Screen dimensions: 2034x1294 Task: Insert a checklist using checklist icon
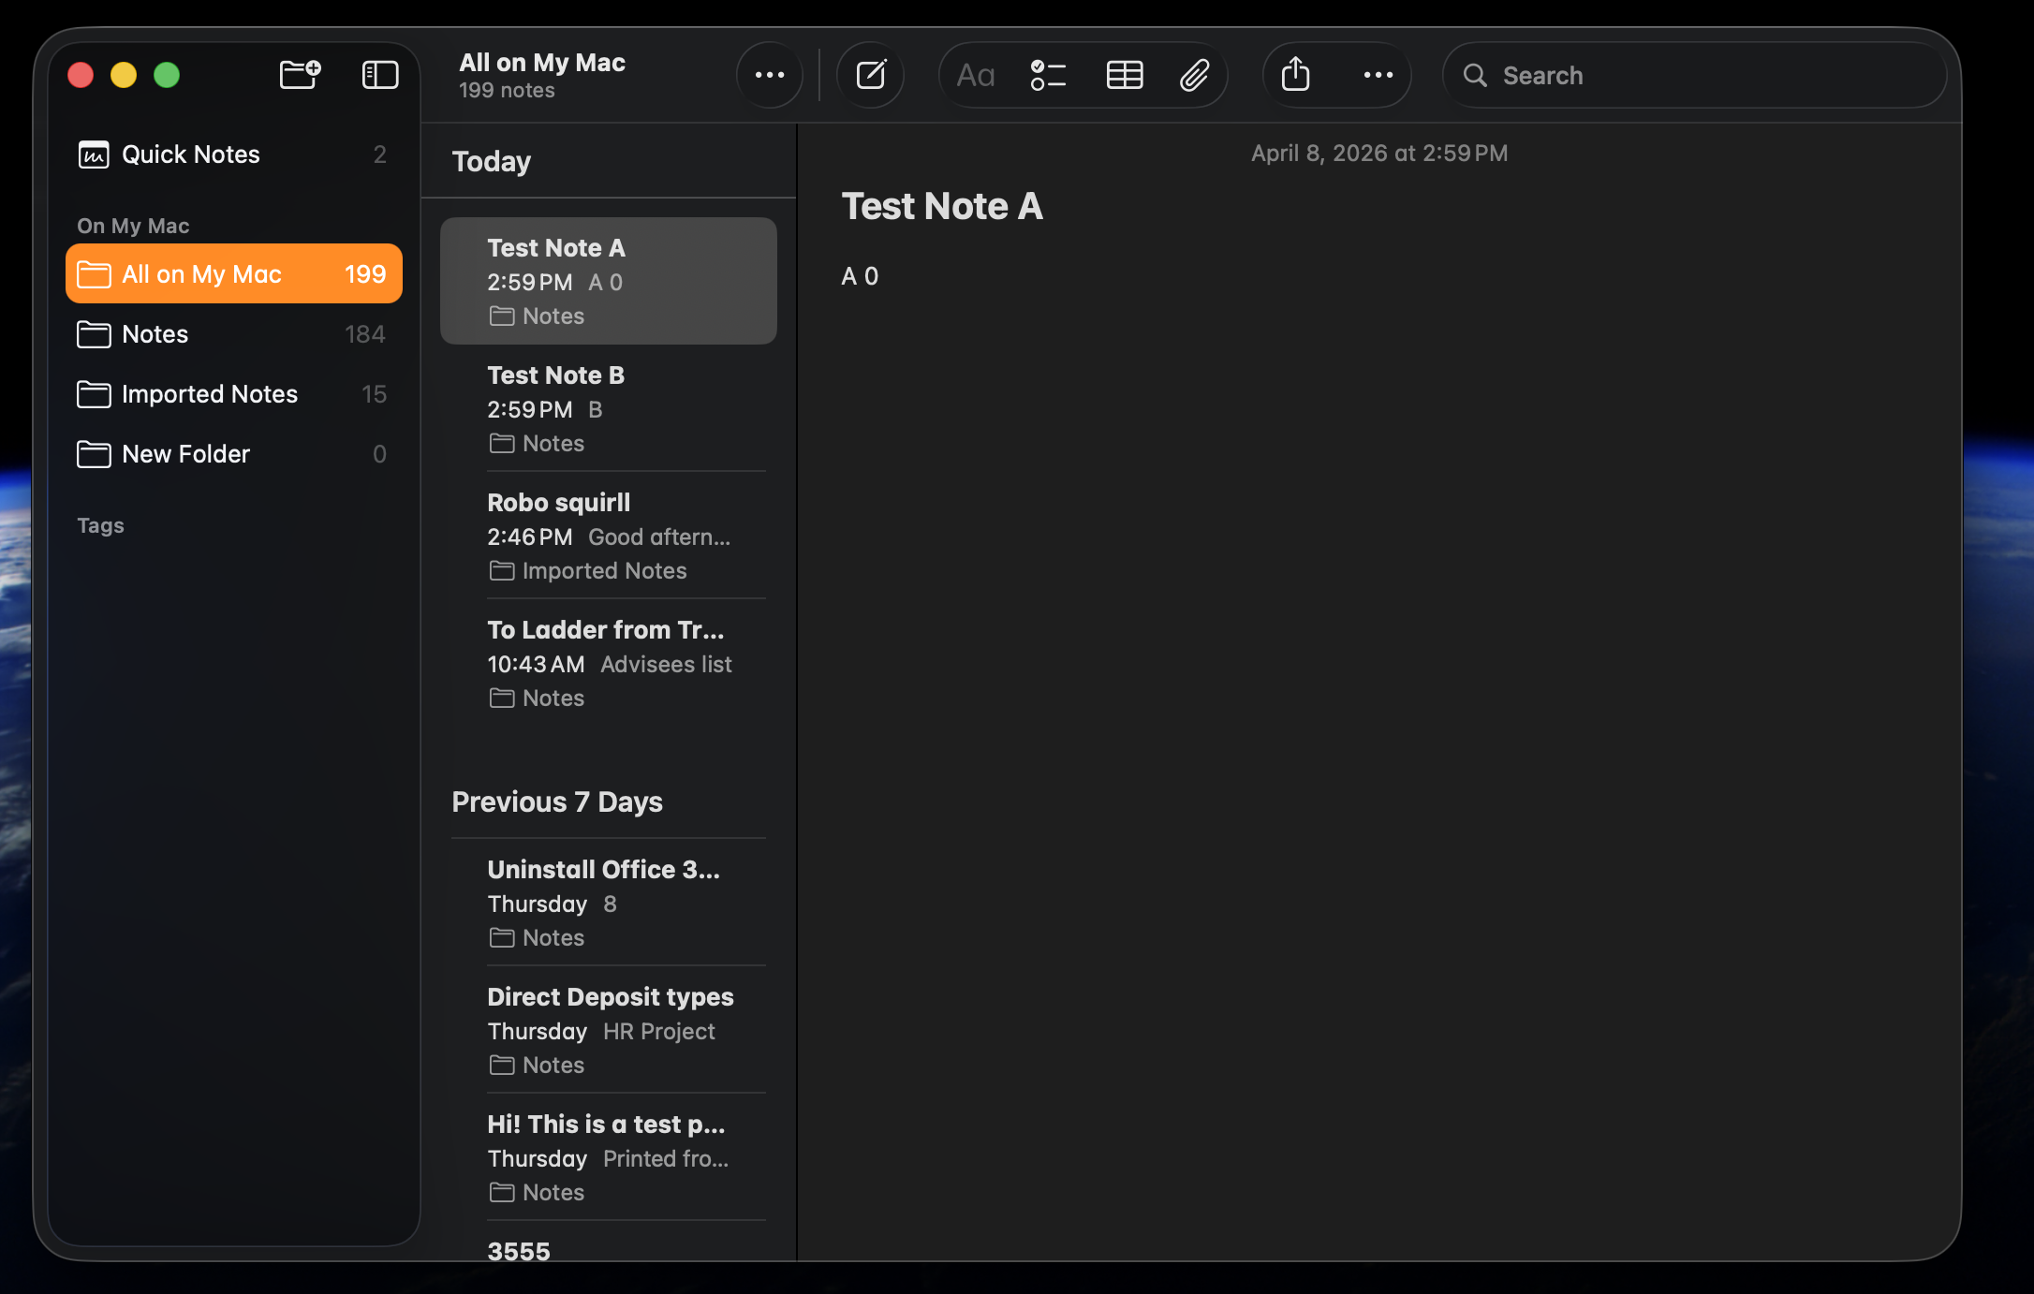click(1048, 75)
